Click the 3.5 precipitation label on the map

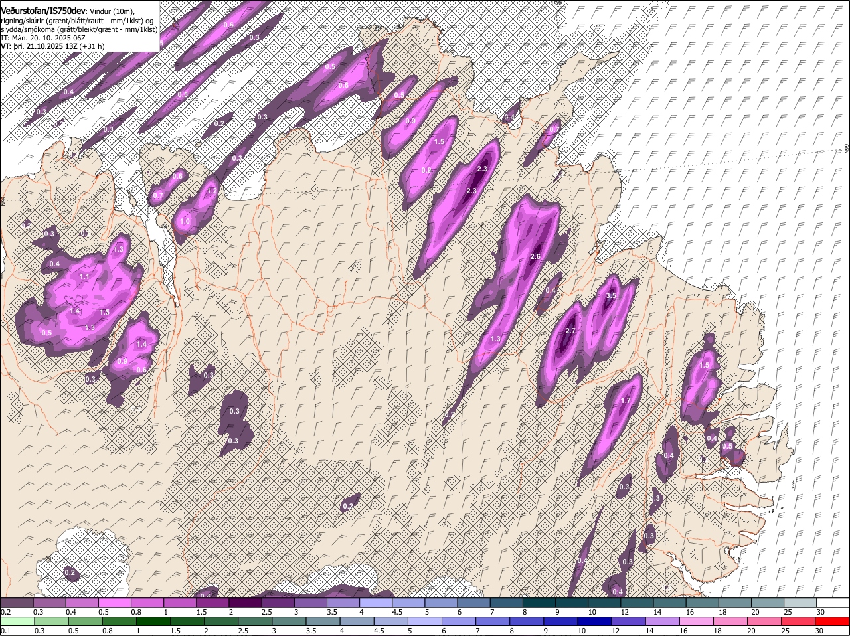tap(612, 296)
